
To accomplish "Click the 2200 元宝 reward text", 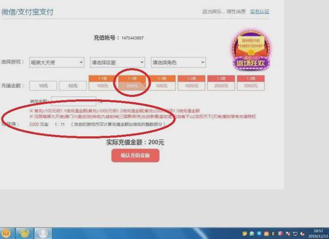I will (x=39, y=124).
